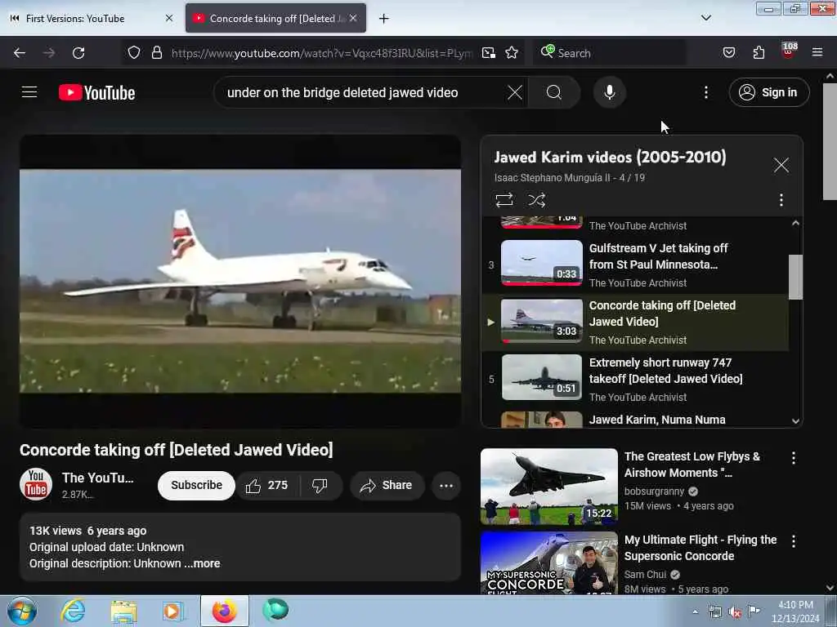
Task: Go to the YouTube home logo
Action: click(x=96, y=93)
